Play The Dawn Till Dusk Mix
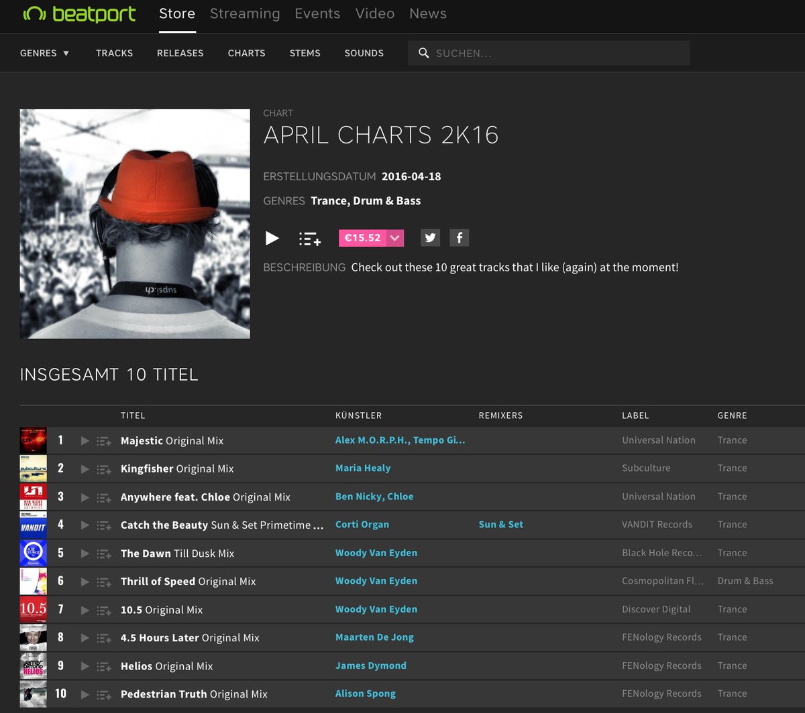Screen dimensions: 805x713 point(85,554)
